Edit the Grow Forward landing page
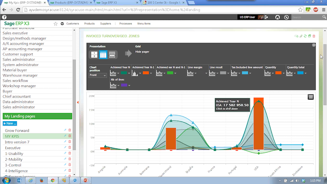 pyautogui.click(x=65, y=130)
